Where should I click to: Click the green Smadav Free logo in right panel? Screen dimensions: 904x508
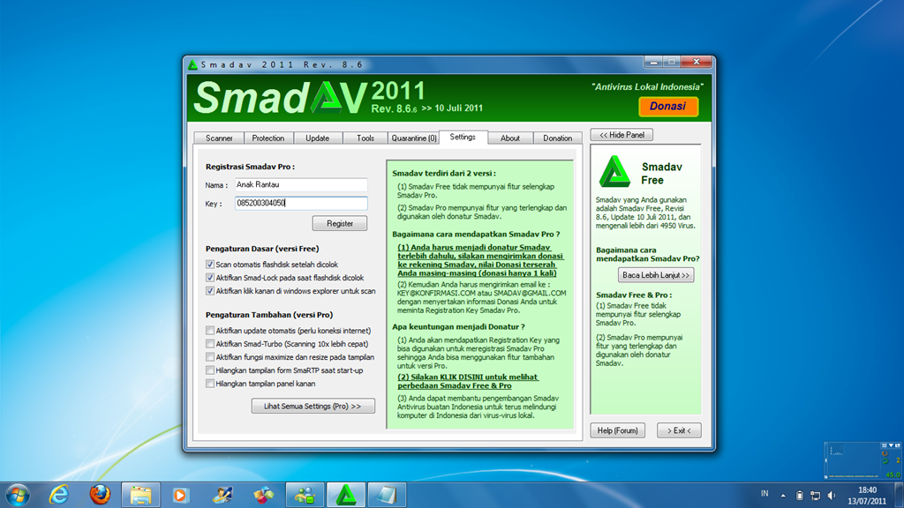[614, 172]
